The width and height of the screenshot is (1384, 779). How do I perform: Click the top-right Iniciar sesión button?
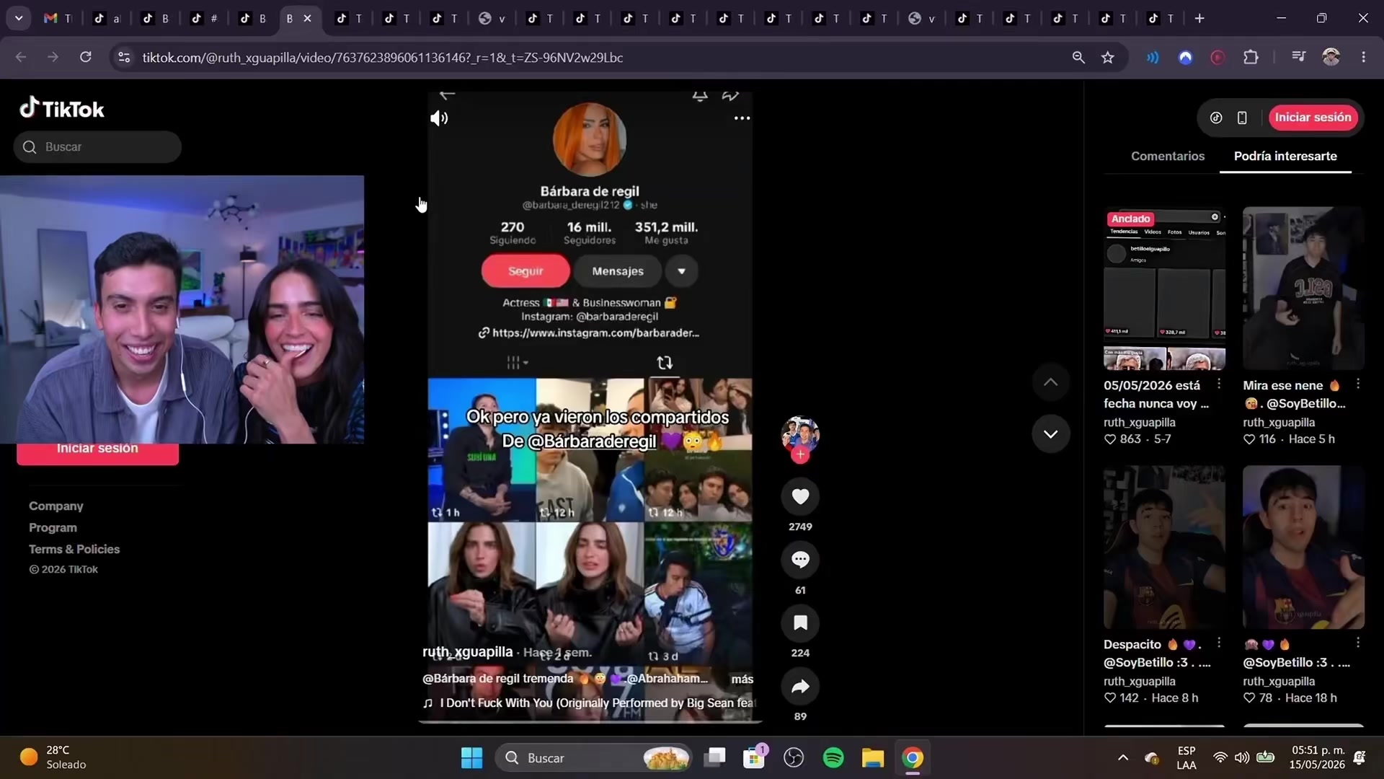[1313, 118]
